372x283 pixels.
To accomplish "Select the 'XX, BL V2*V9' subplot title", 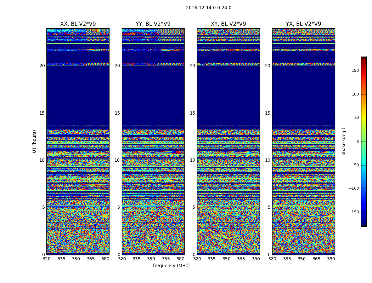I will pos(78,24).
